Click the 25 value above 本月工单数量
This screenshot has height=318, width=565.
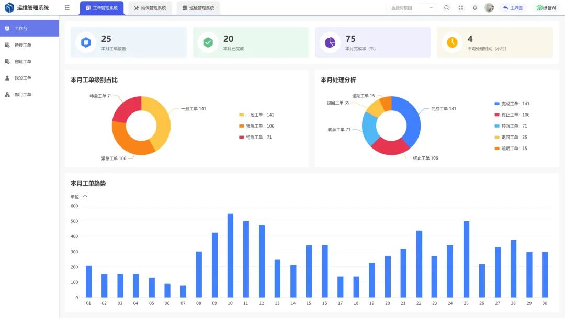pos(106,39)
